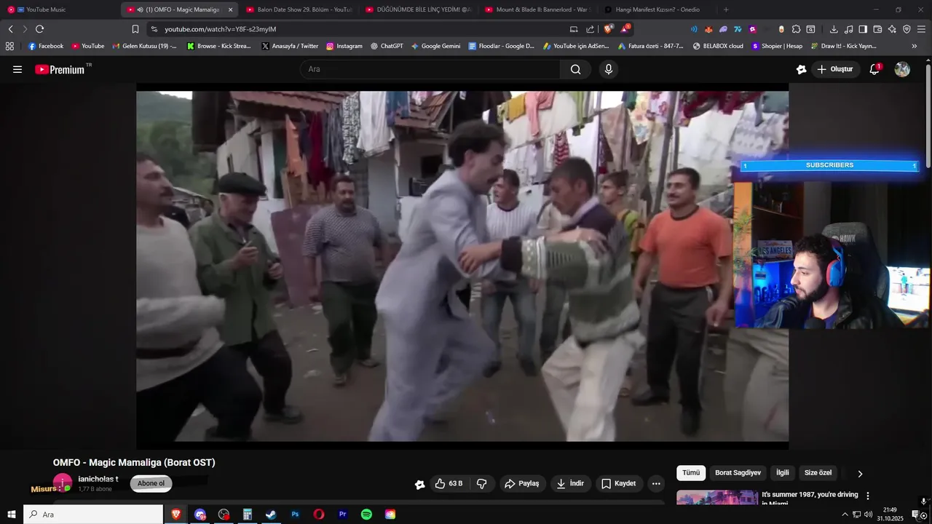Subscribe with the Abone ol button

click(151, 483)
